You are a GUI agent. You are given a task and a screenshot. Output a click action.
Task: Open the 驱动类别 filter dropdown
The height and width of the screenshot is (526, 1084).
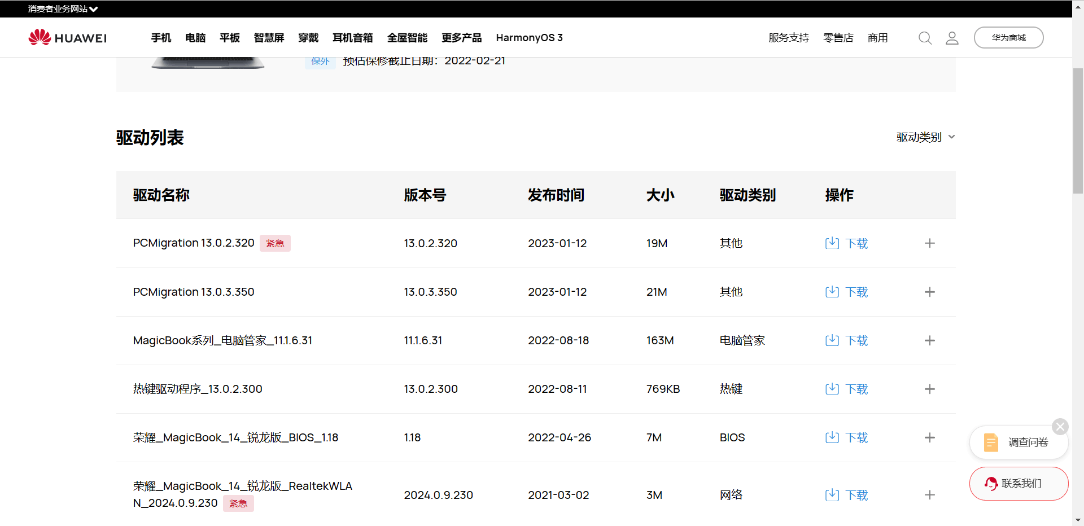coord(926,137)
